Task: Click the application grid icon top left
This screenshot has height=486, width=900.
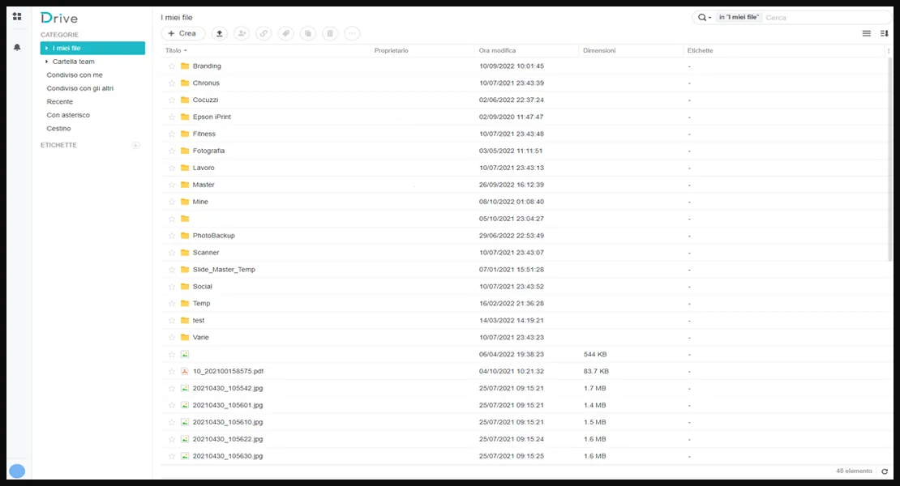Action: click(16, 14)
